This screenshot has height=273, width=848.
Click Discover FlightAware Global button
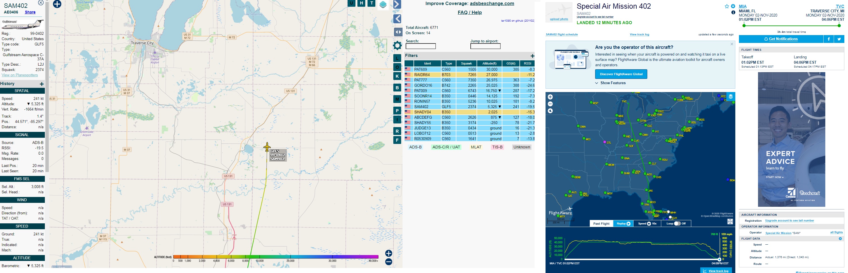[621, 74]
